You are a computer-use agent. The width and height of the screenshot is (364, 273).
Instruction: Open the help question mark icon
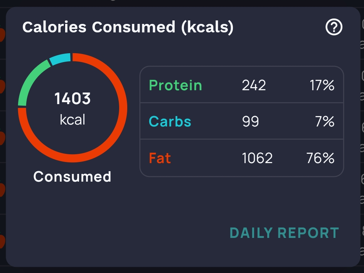point(334,27)
